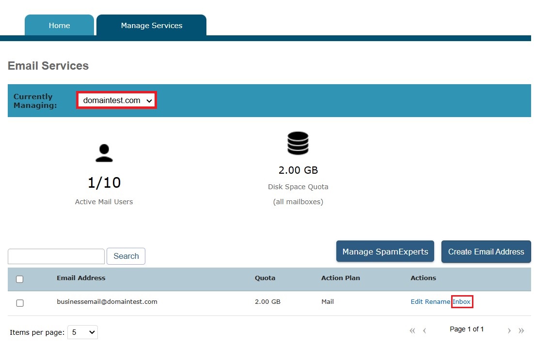This screenshot has height=344, width=534.
Task: Open the Manage Services tab
Action: [151, 26]
